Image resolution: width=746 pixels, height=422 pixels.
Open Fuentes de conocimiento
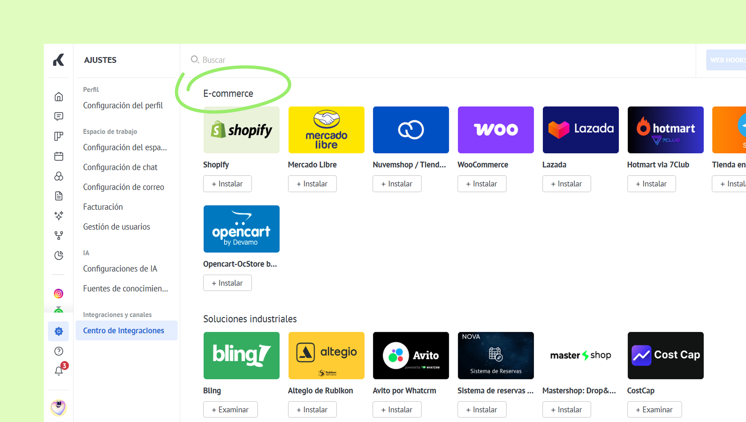(126, 289)
